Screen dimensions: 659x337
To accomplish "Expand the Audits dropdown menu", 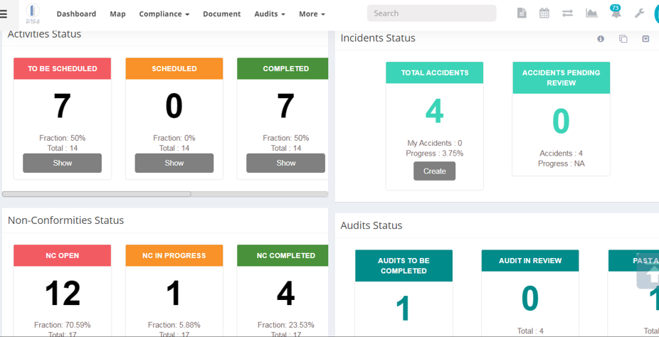I will 269,14.
